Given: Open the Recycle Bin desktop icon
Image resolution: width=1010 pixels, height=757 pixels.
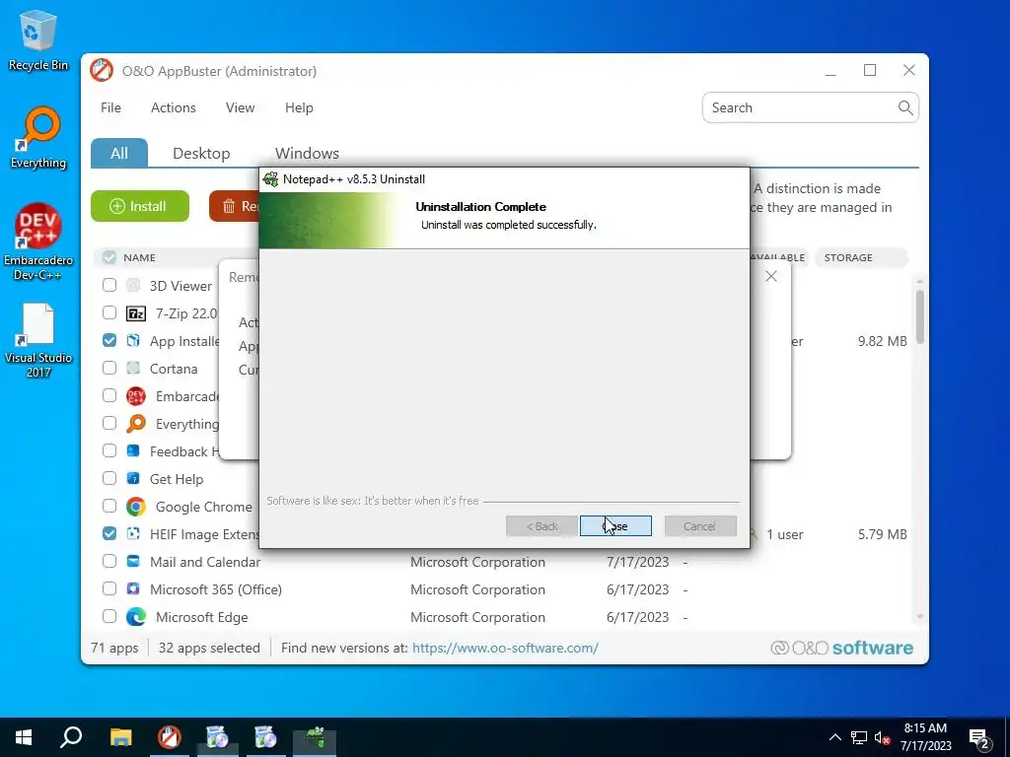Looking at the screenshot, I should pyautogui.click(x=38, y=39).
